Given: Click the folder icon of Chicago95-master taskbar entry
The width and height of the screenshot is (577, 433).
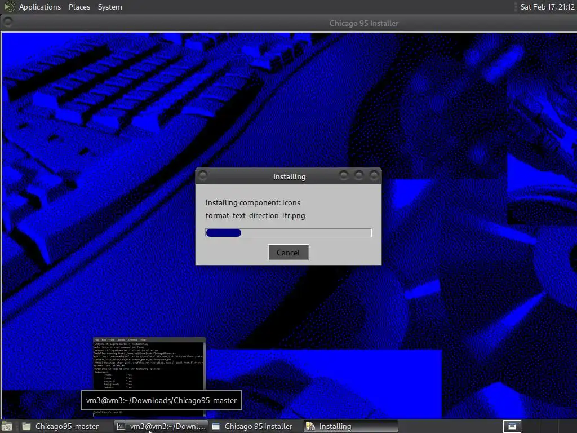Looking at the screenshot, I should pos(26,426).
